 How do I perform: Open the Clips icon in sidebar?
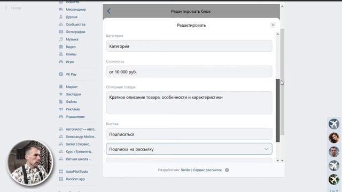point(61,54)
